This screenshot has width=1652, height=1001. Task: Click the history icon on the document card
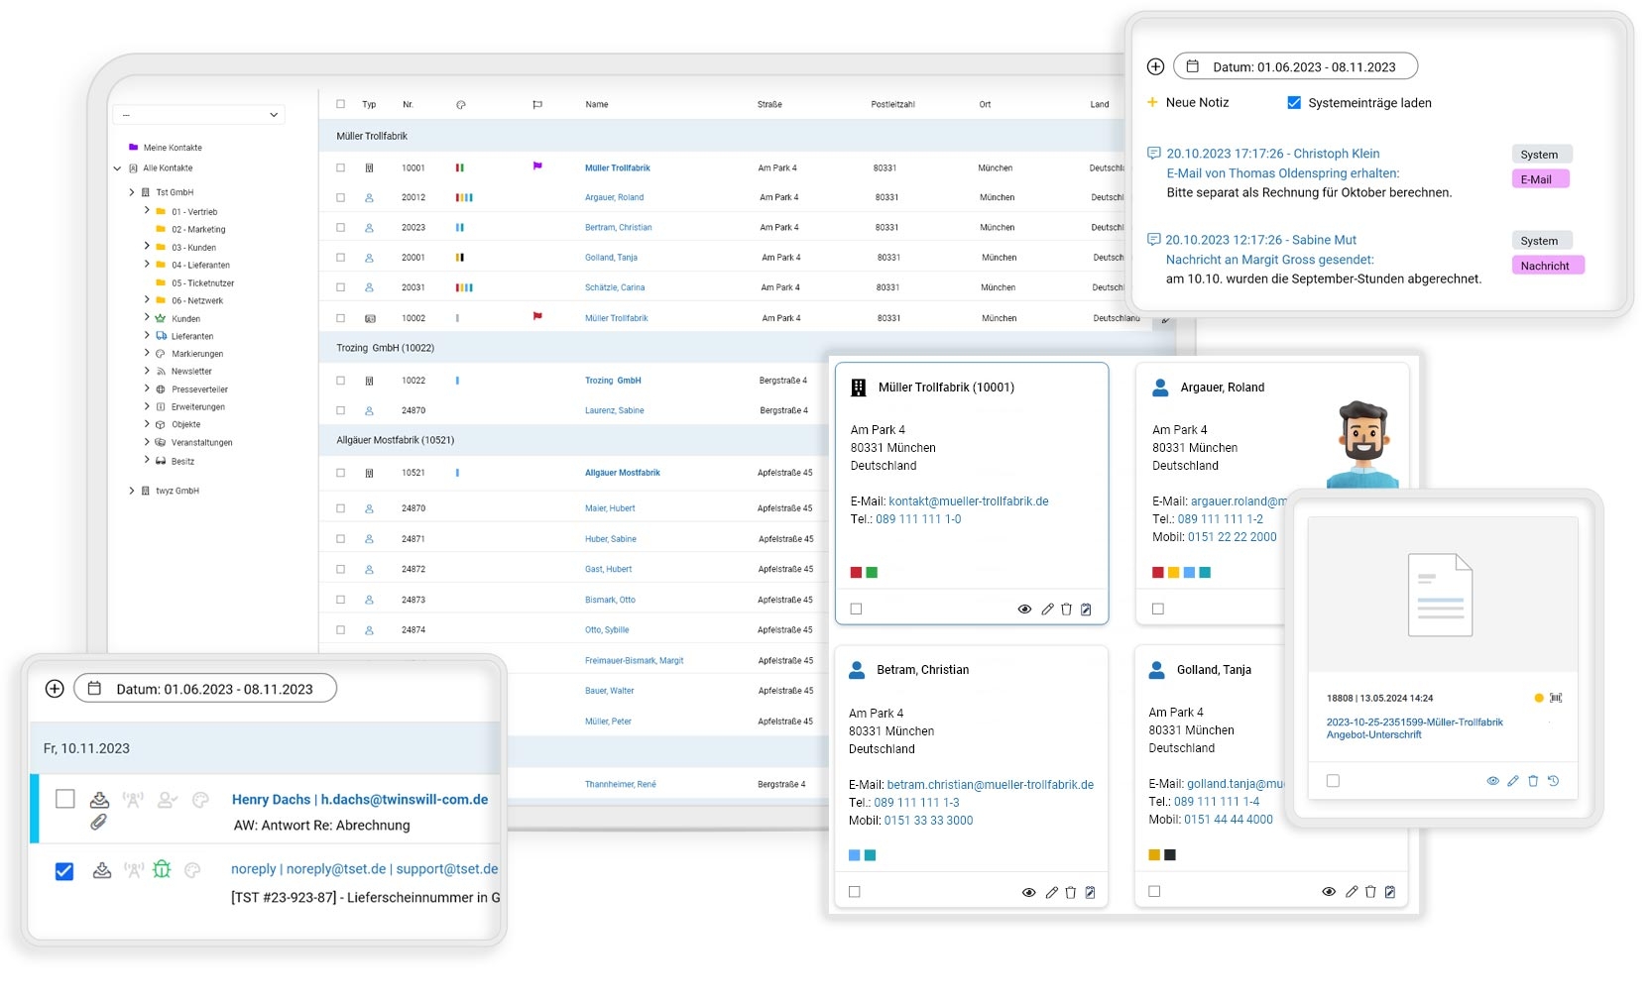(x=1554, y=781)
